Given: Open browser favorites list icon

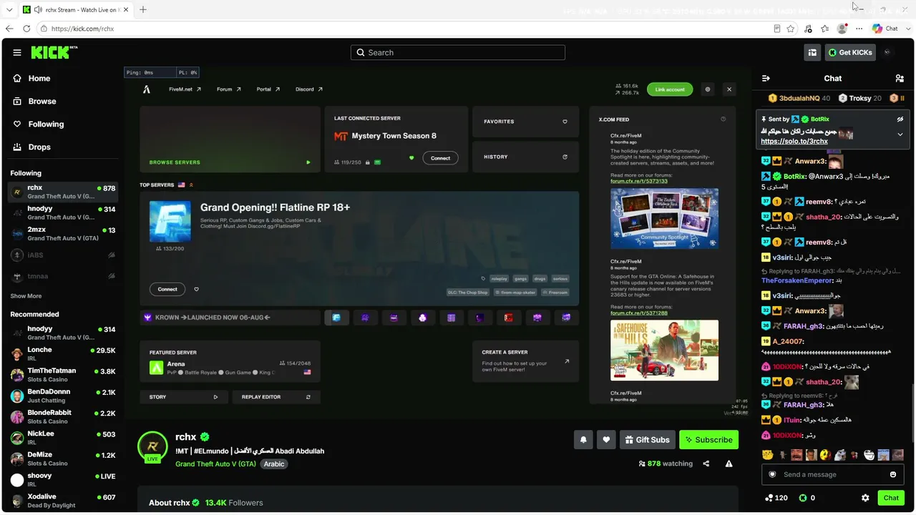Looking at the screenshot, I should point(825,29).
